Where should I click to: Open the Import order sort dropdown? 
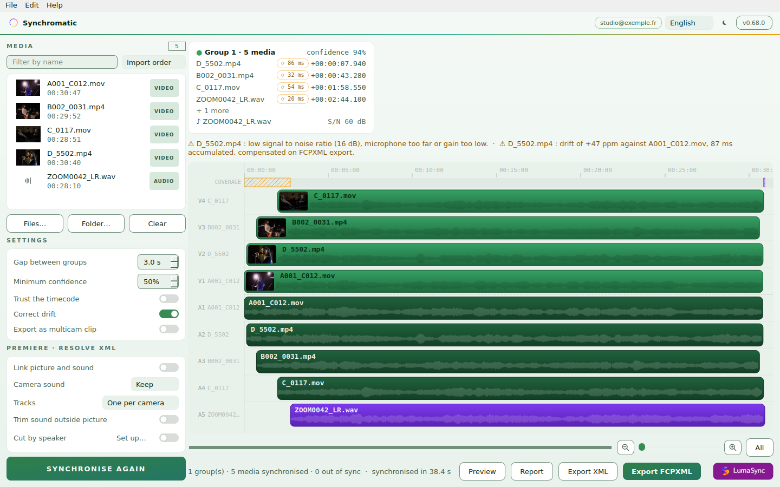tap(153, 62)
